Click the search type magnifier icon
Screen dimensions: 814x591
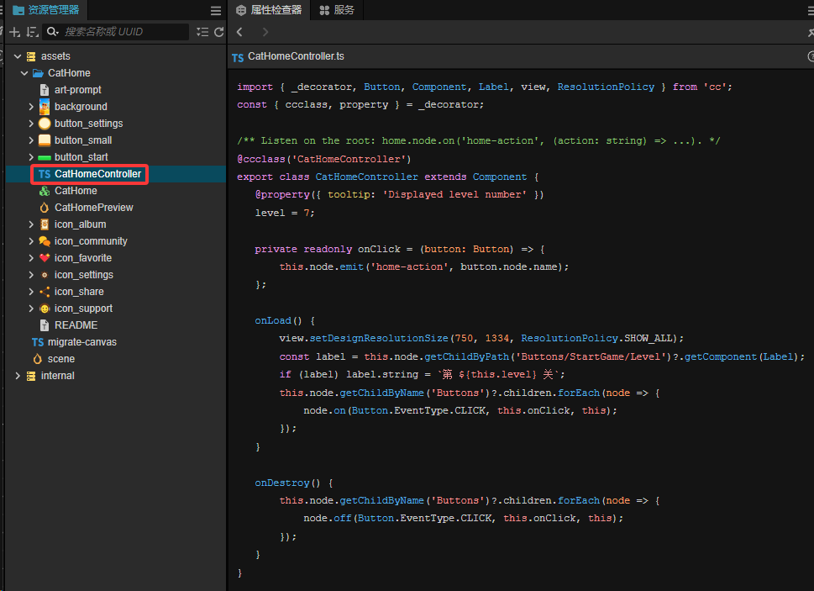52,32
